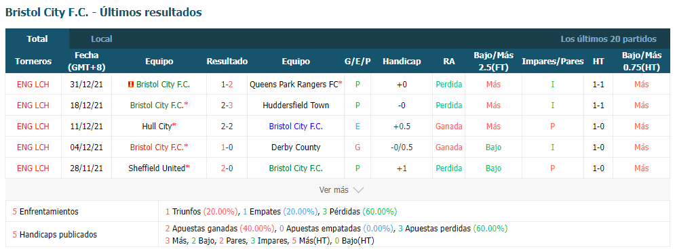Click the Handicap column header
The height and width of the screenshot is (251, 675).
tap(402, 62)
